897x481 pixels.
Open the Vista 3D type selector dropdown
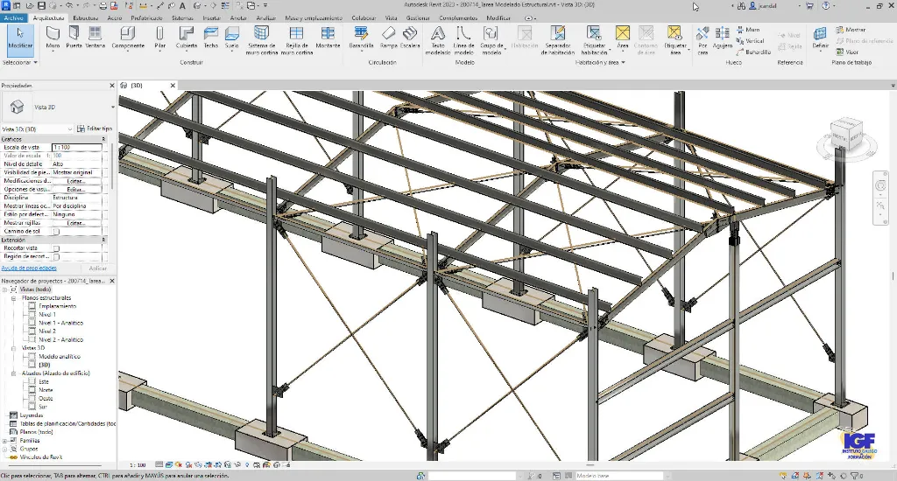[x=113, y=107]
